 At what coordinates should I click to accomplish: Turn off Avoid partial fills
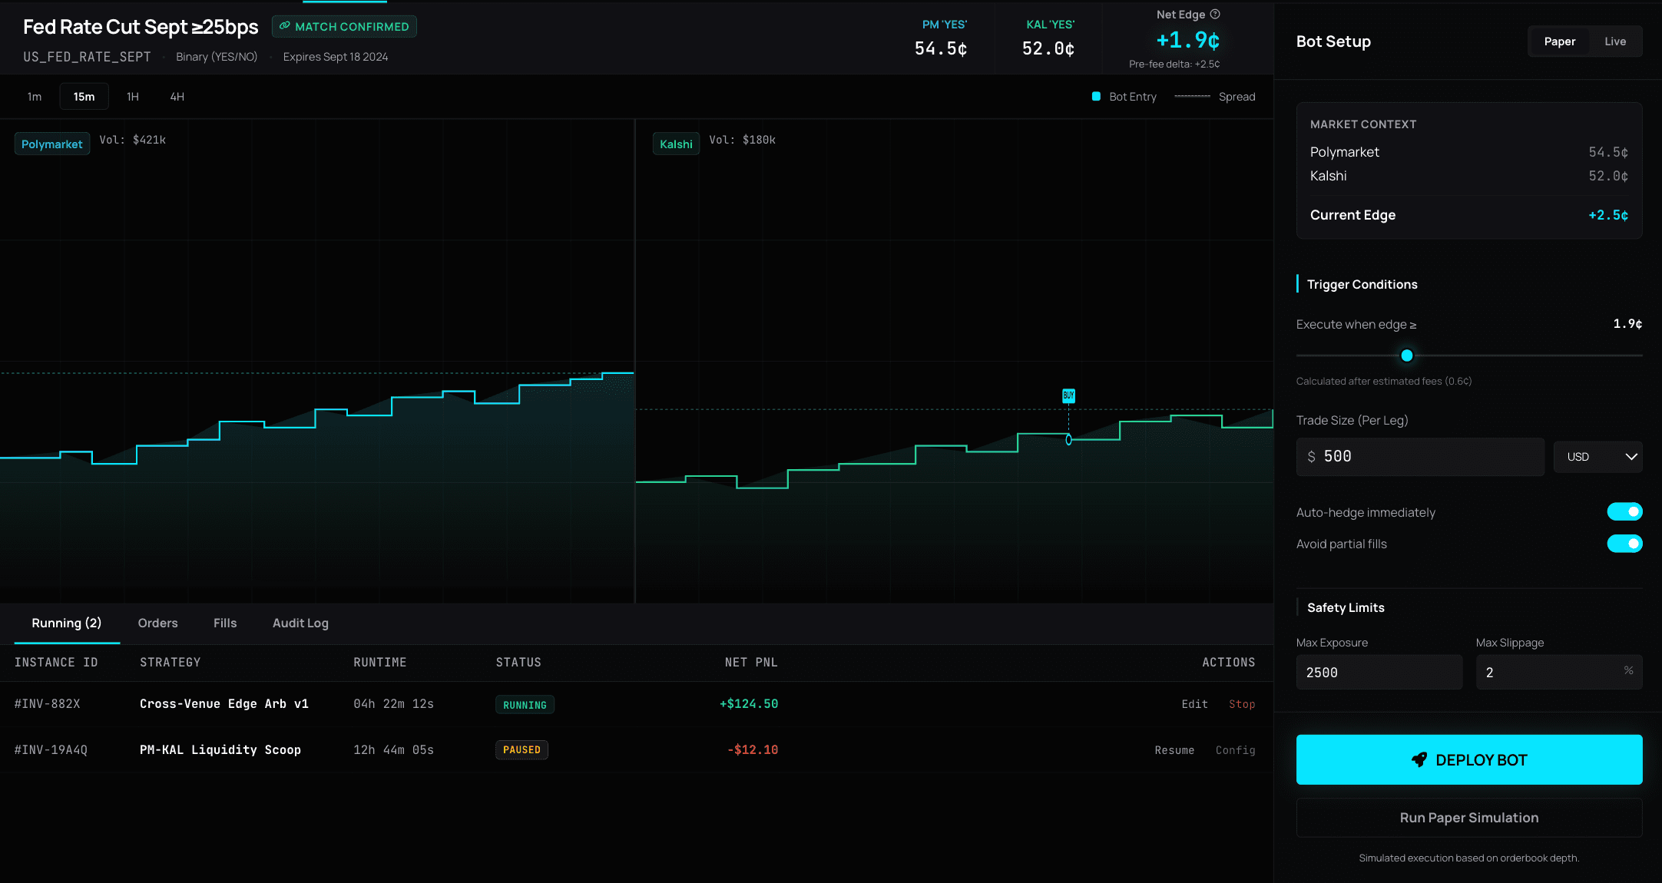[x=1625, y=544]
